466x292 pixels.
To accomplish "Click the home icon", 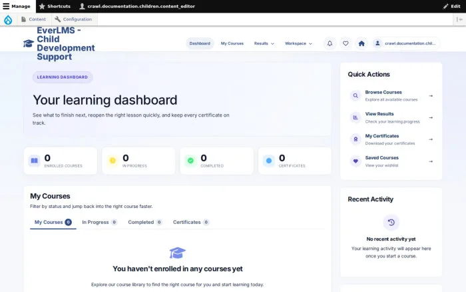I will pyautogui.click(x=361, y=43).
